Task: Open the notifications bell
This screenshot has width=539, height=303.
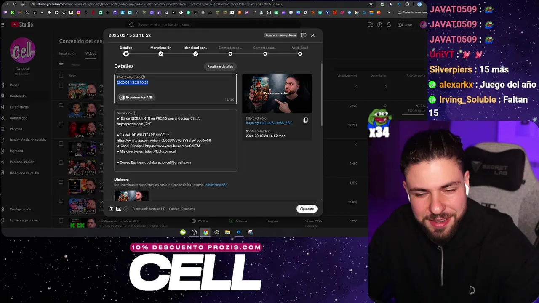Action: (x=389, y=25)
